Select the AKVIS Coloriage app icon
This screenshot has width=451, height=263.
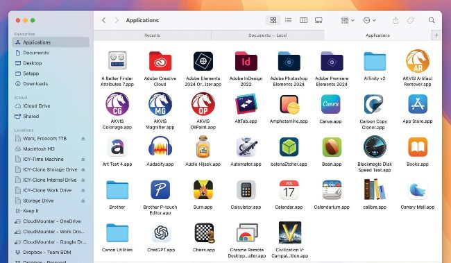tap(117, 104)
